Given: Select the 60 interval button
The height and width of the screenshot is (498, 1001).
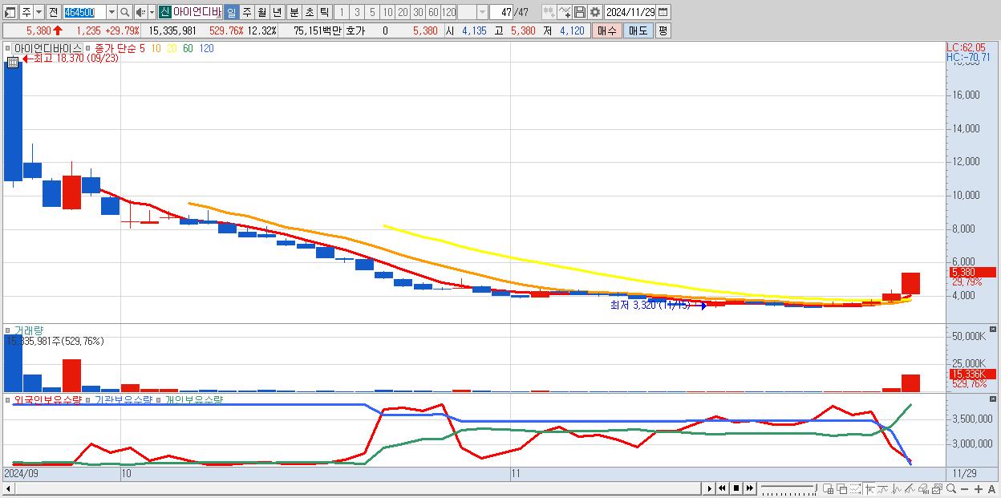Looking at the screenshot, I should tap(432, 12).
